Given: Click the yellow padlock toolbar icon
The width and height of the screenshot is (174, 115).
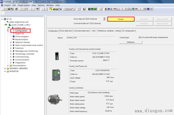Looking at the screenshot, I should (x=106, y=9).
